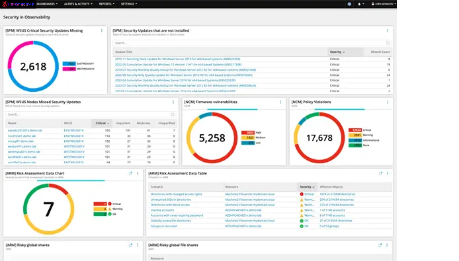459x261 pixels.
Task: Open options menu of Risk Assessment Data Chart widget
Action: 138,174
